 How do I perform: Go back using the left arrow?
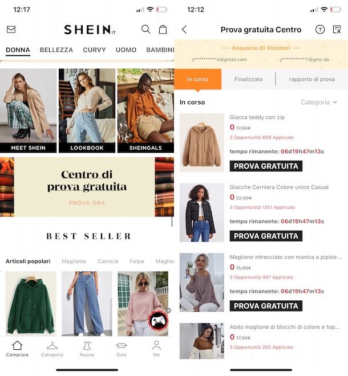pyautogui.click(x=184, y=30)
